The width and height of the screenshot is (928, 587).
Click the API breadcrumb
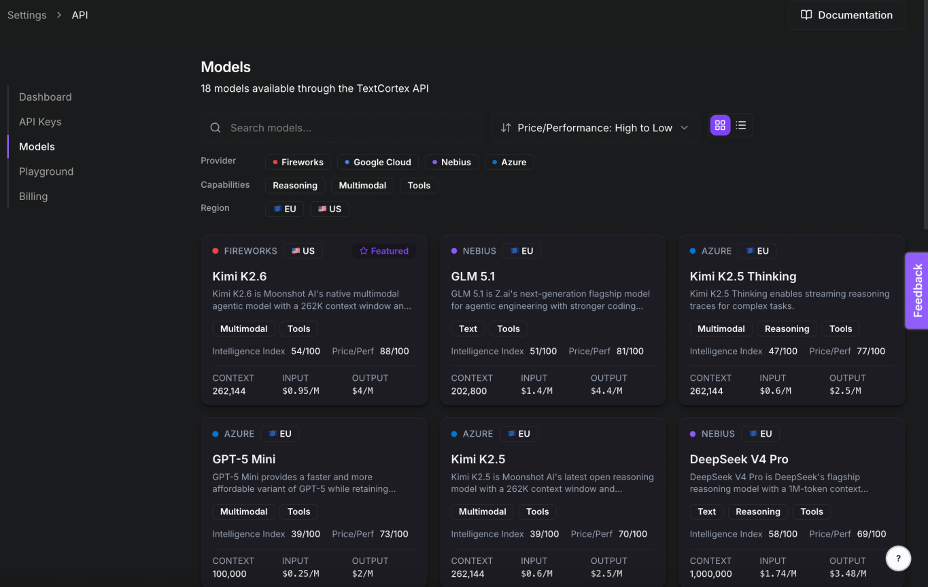click(x=80, y=15)
